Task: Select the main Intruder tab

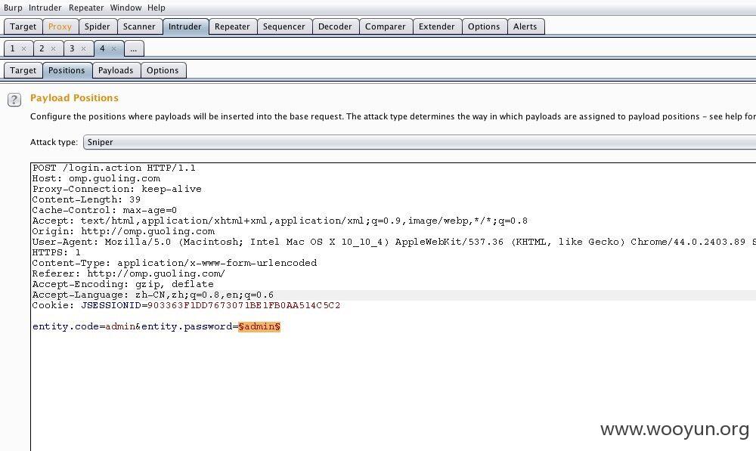Action: (x=185, y=26)
